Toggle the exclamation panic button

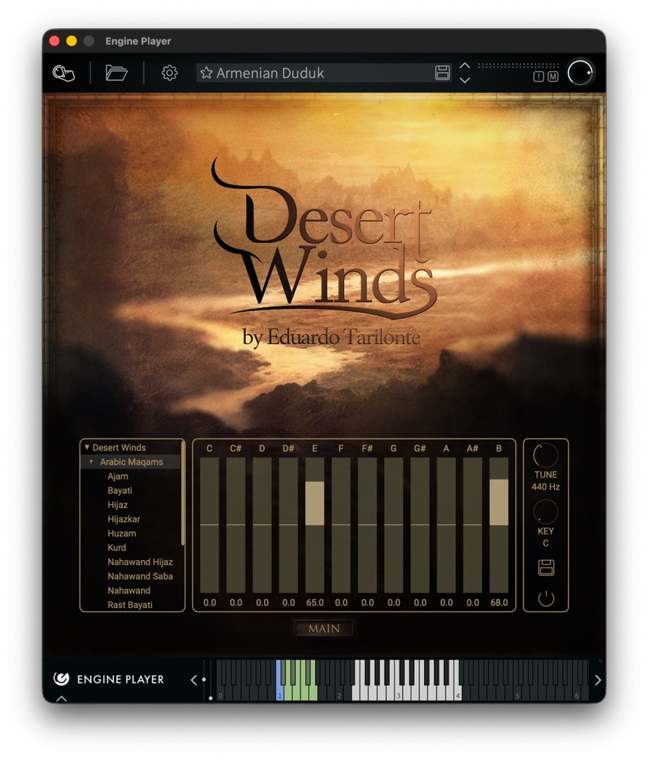pyautogui.click(x=539, y=77)
